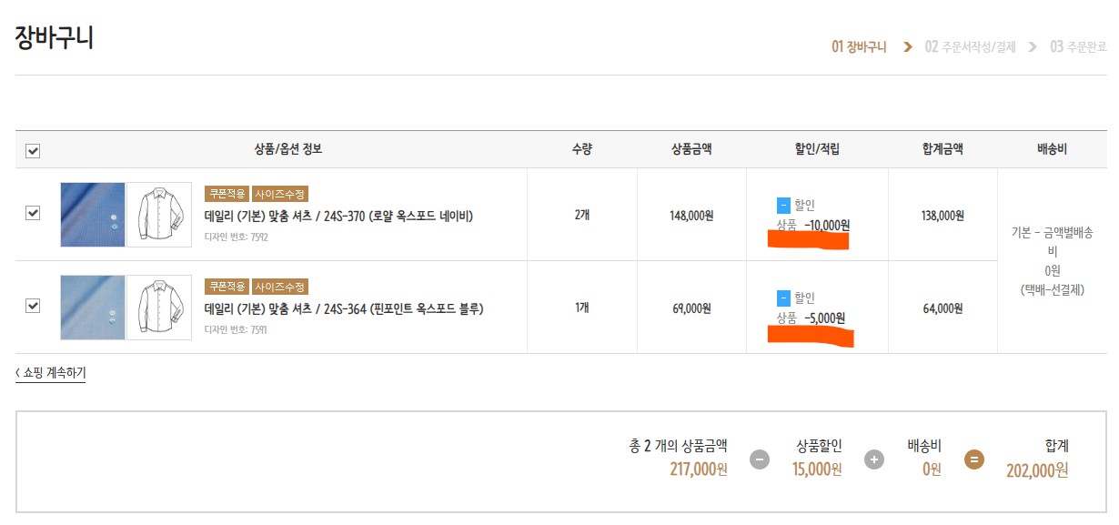Click the shirt sketch image for 24S-364

coord(159,308)
